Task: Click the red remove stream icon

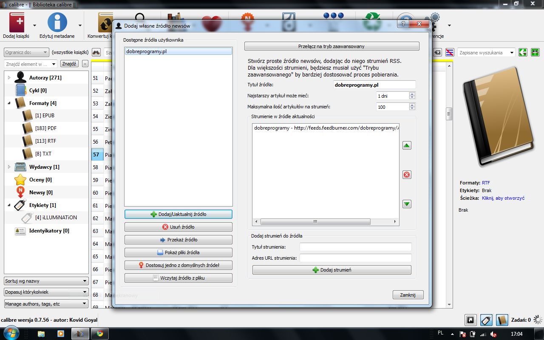Action: point(407,175)
